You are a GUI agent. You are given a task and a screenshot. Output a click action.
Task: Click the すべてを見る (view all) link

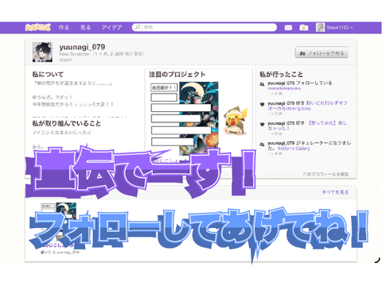click(335, 192)
